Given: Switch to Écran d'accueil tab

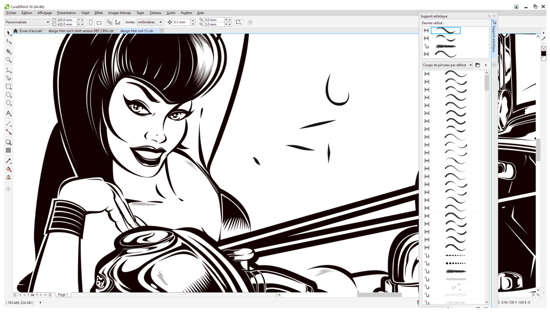Looking at the screenshot, I should coord(31,31).
